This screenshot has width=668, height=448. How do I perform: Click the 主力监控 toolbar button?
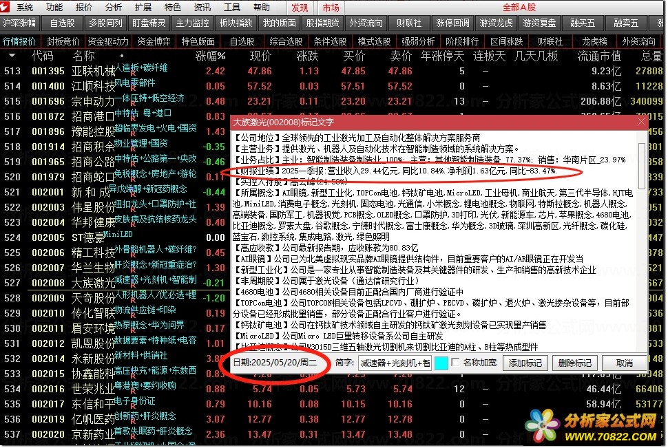pos(193,23)
